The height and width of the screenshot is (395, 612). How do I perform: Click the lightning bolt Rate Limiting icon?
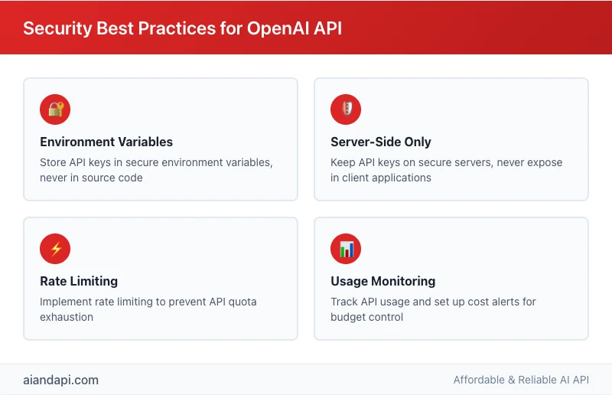click(55, 249)
